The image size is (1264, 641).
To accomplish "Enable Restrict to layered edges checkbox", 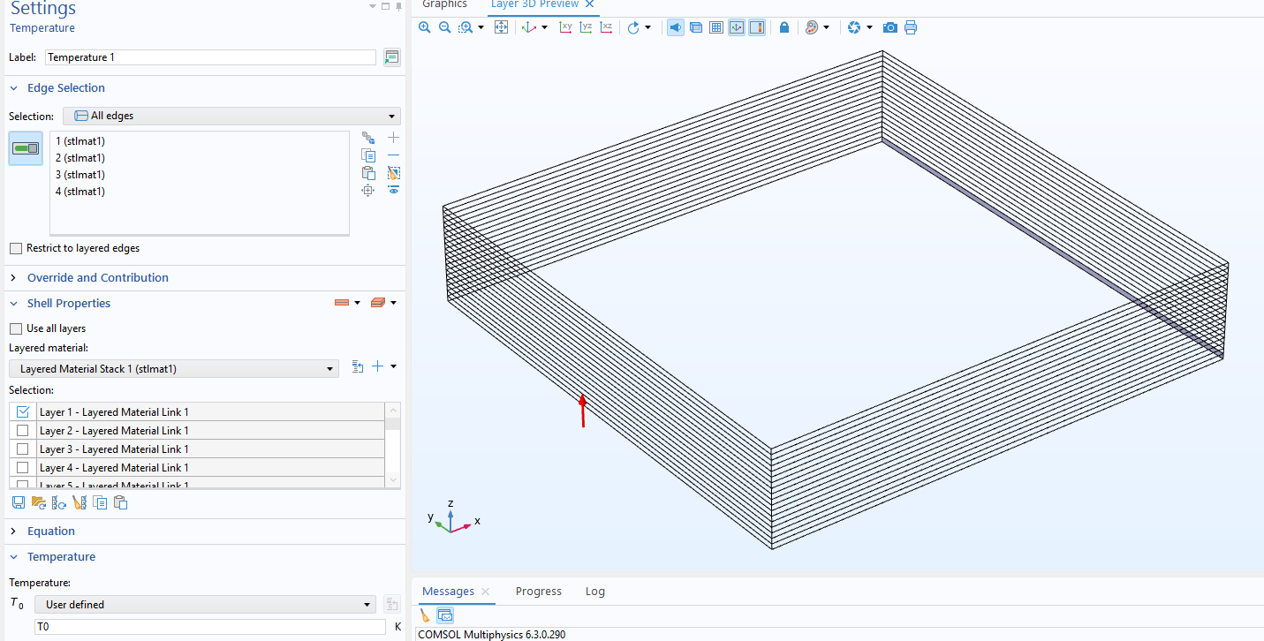I will coord(16,248).
